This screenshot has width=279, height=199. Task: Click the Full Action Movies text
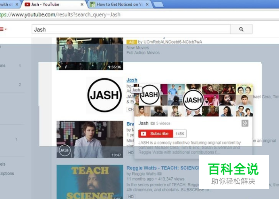click(x=143, y=53)
